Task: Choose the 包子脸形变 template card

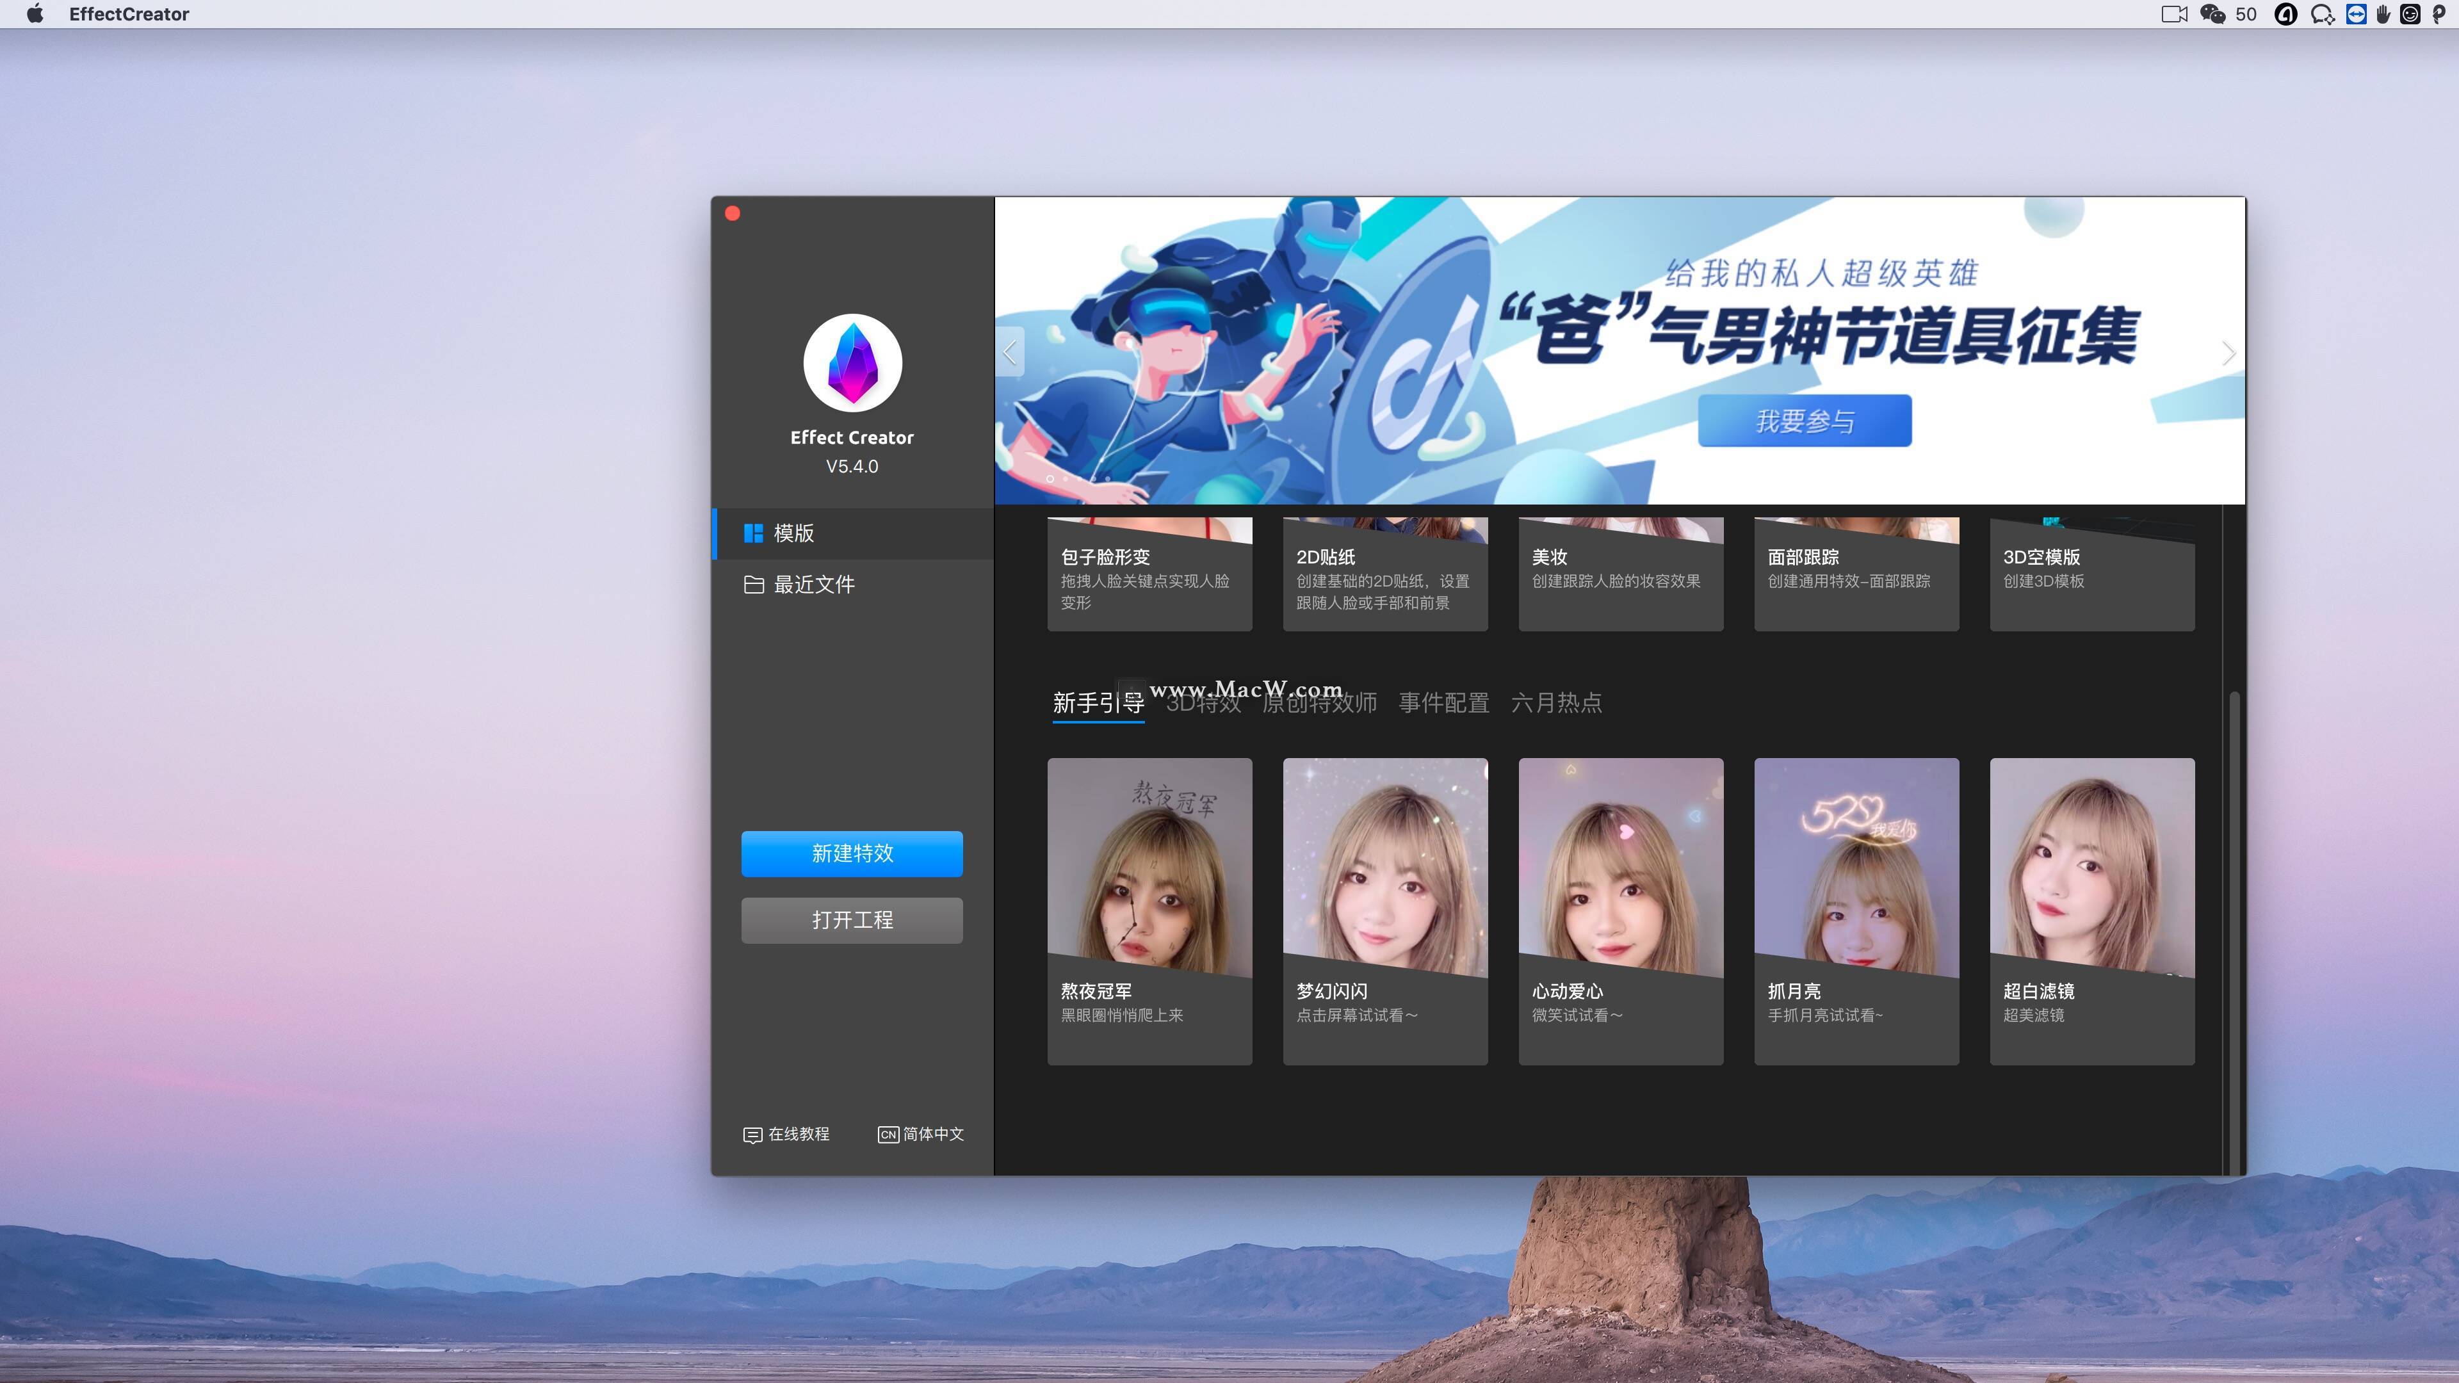Action: click(1149, 574)
